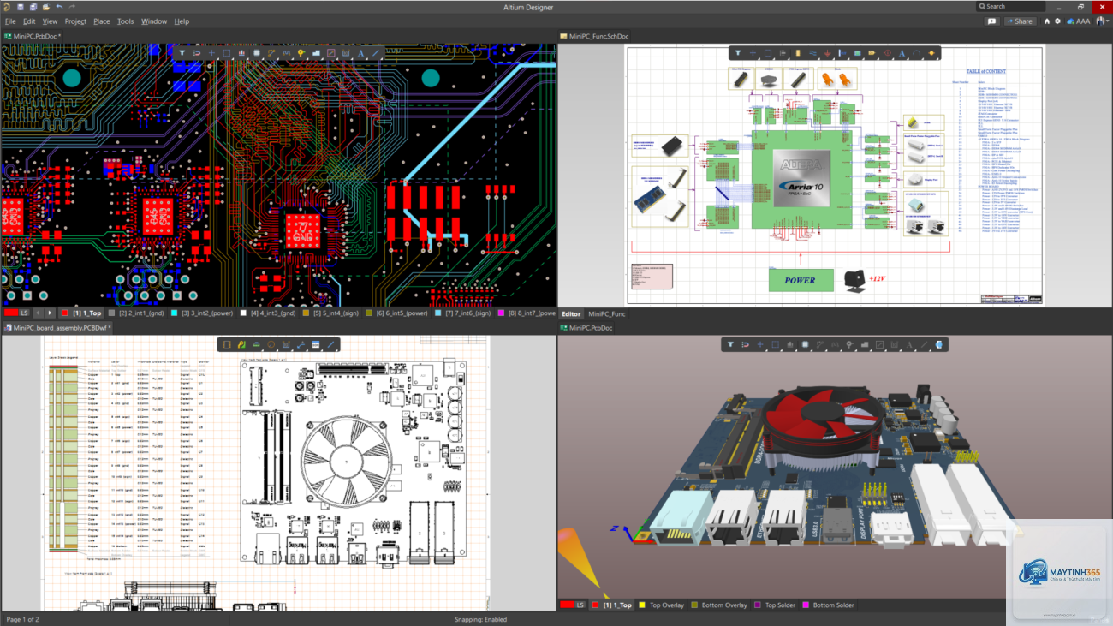Image resolution: width=1113 pixels, height=626 pixels.
Task: Open the user profile dropdown
Action: point(1102,21)
